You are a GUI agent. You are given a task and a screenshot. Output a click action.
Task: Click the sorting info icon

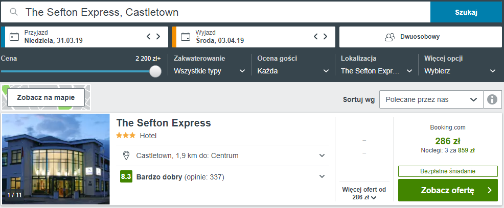coord(492,99)
